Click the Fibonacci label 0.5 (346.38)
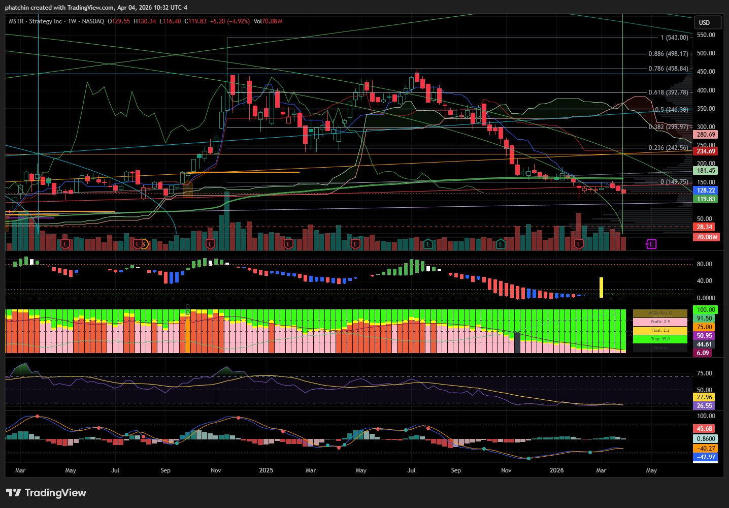 tap(672, 110)
